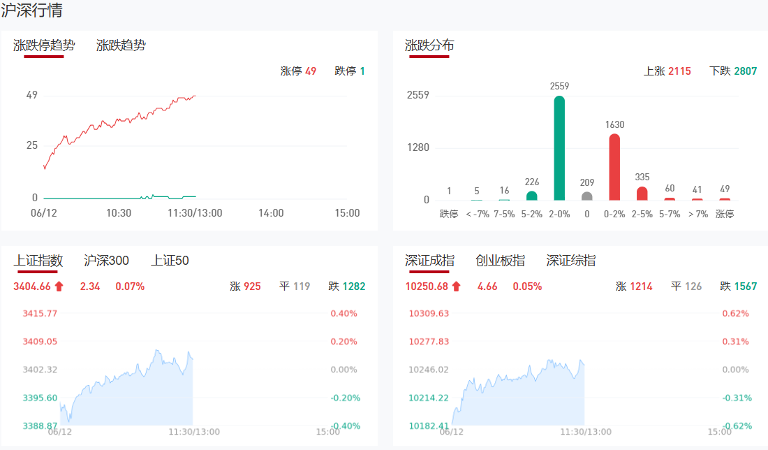This screenshot has height=450, width=768.
Task: Open the 创业板指 tab
Action: click(x=500, y=261)
